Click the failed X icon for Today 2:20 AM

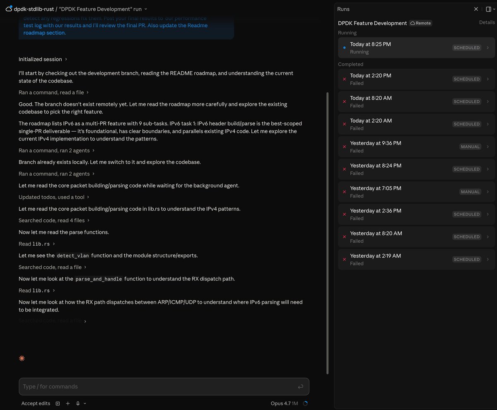coord(344,124)
